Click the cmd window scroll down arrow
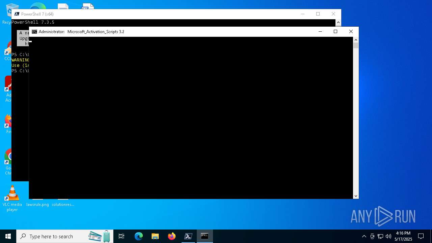The image size is (432, 243). pos(356,196)
